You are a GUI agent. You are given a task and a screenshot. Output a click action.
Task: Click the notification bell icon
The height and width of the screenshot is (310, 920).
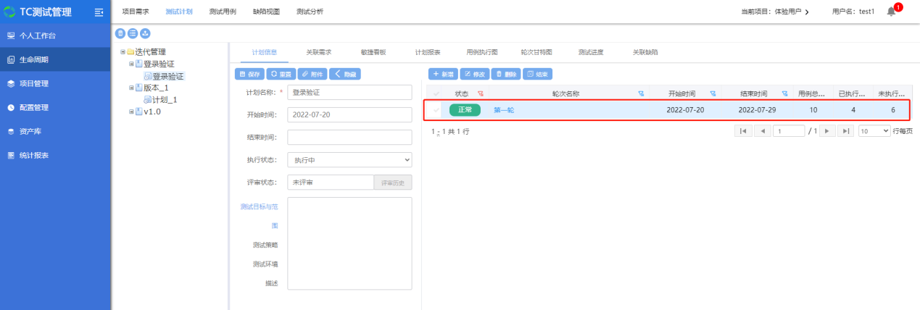tap(892, 12)
